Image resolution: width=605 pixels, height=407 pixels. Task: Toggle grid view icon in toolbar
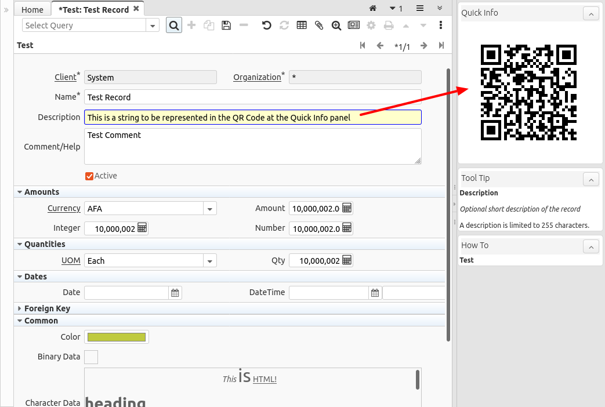coord(302,26)
